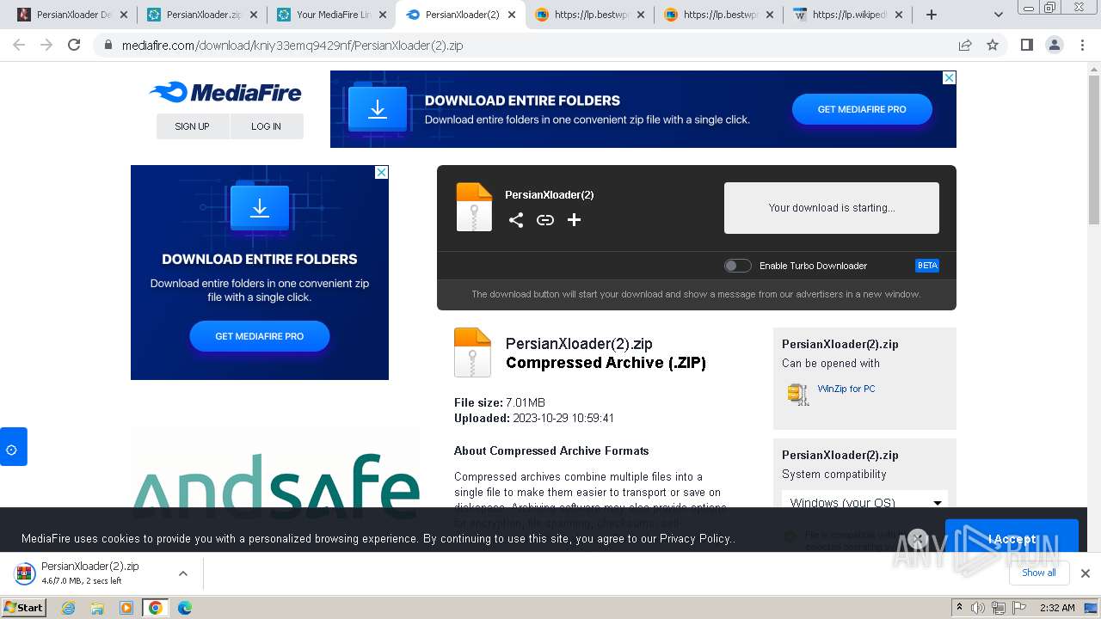Click Chrome icon in taskbar

[x=156, y=608]
